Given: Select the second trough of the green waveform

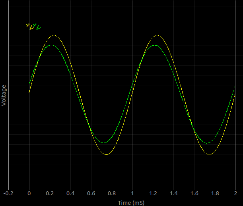Looking at the screenshot, I should click(x=207, y=143).
